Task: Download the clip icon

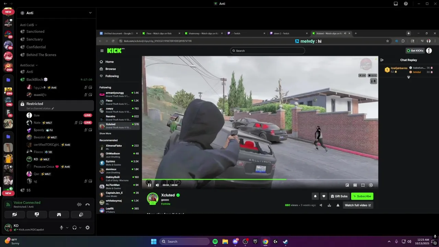Action: [329, 205]
